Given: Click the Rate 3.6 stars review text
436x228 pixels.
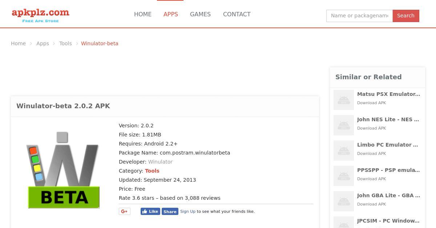Looking at the screenshot, I should 170,198.
